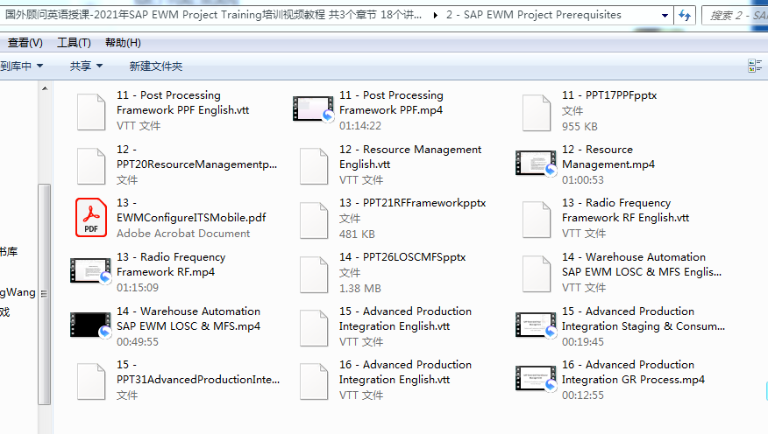Select the 12 Resource Management English.vtt file icon
The height and width of the screenshot is (434, 768).
coord(314,166)
